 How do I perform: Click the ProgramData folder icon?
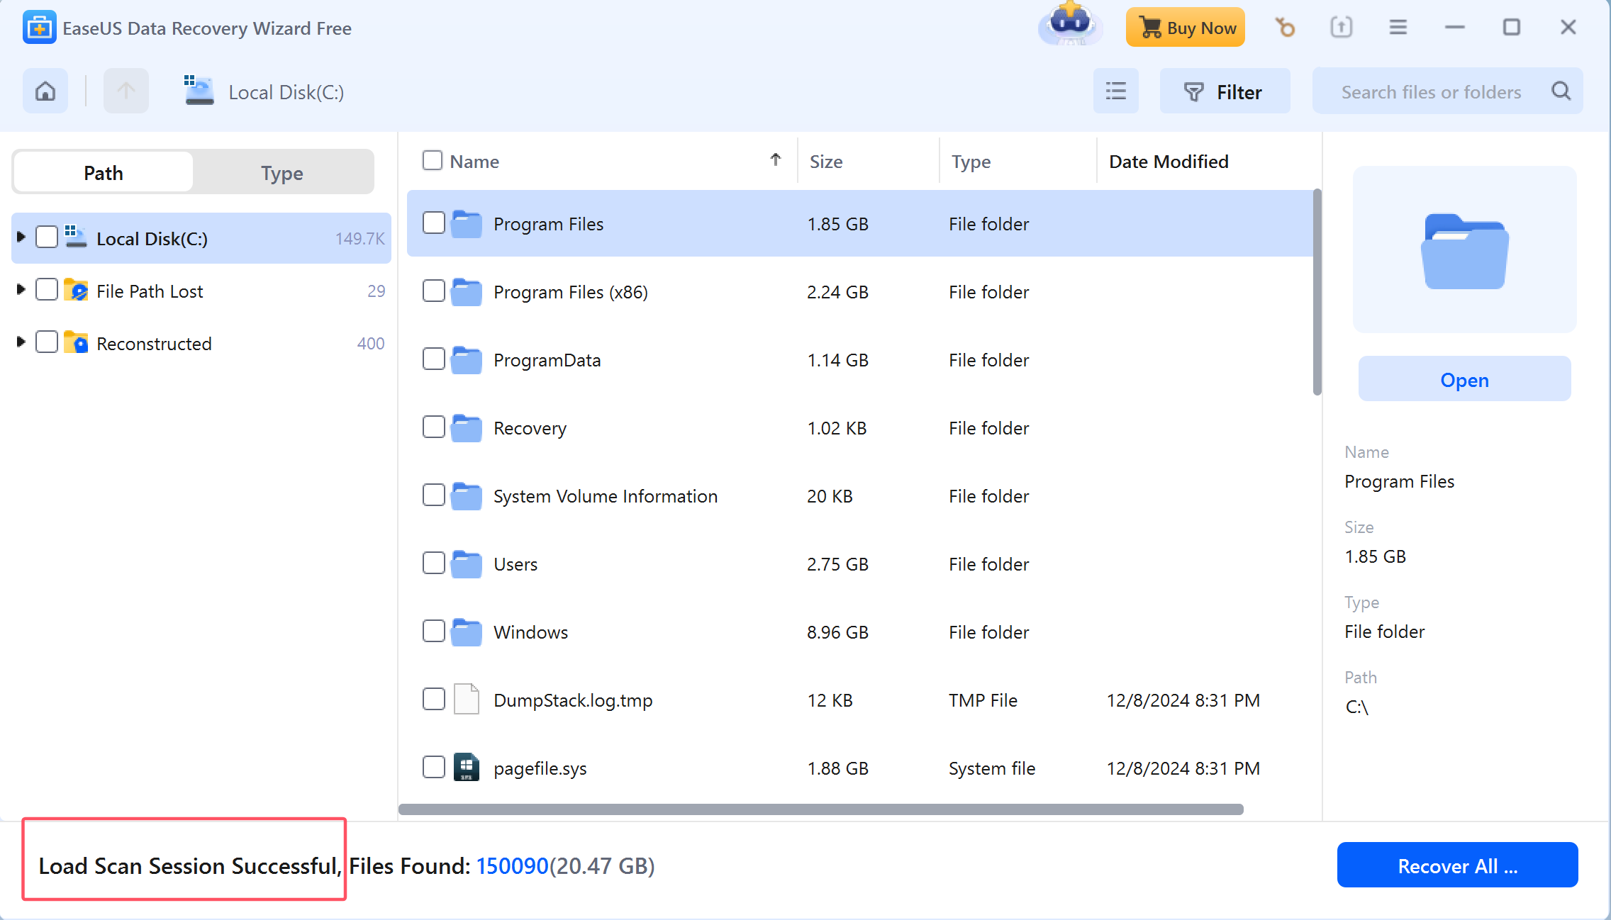pos(467,360)
